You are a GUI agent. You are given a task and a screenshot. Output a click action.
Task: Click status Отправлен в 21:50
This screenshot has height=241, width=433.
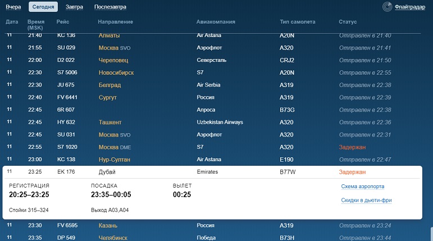[x=365, y=60]
